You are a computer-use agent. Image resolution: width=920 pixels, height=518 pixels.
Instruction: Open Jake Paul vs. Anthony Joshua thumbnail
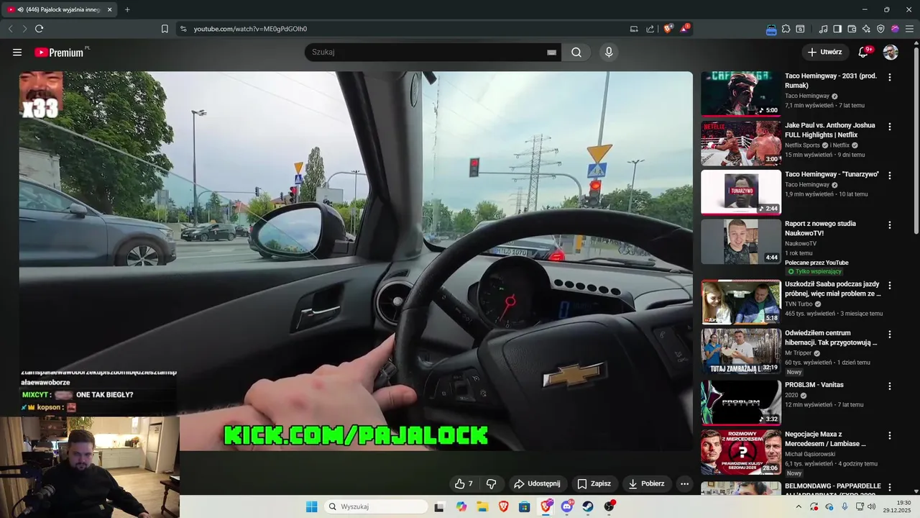pos(741,143)
